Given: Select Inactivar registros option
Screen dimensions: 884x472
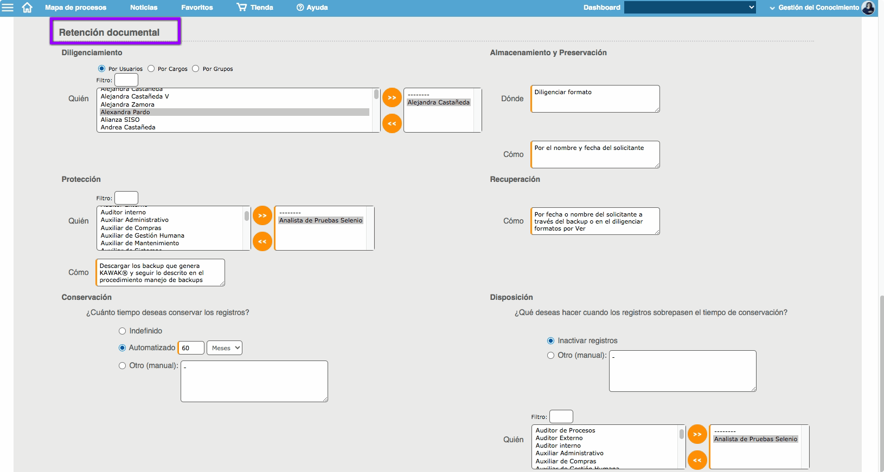Looking at the screenshot, I should click(550, 340).
